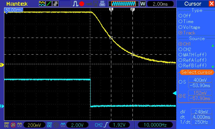Click the waveform memory overview bar
This screenshot has height=129, width=215.
pyautogui.click(x=123, y=4)
